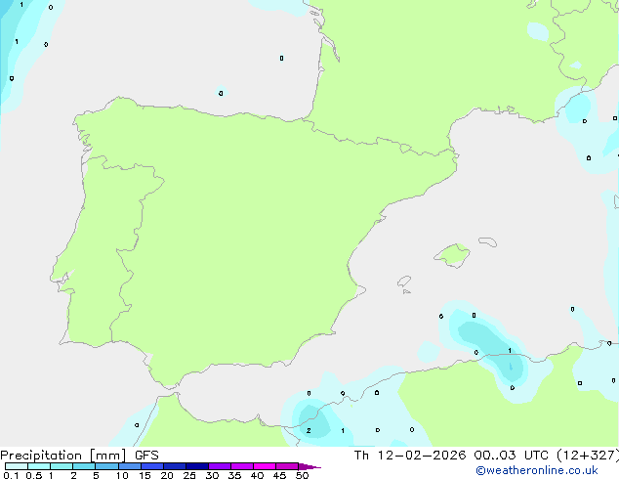Click Menorca island outline on the map

[487, 241]
